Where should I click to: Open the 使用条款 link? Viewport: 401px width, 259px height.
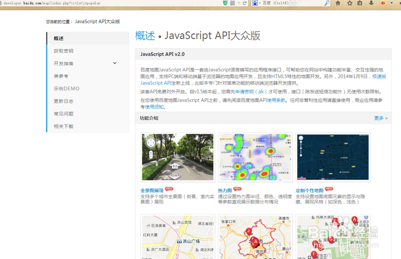tap(276, 100)
